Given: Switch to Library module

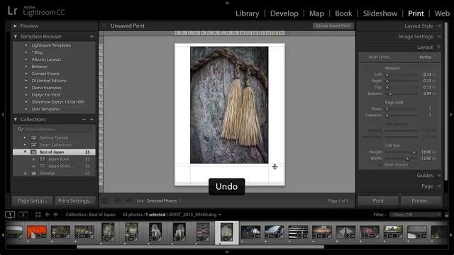Looking at the screenshot, I should [x=248, y=13].
